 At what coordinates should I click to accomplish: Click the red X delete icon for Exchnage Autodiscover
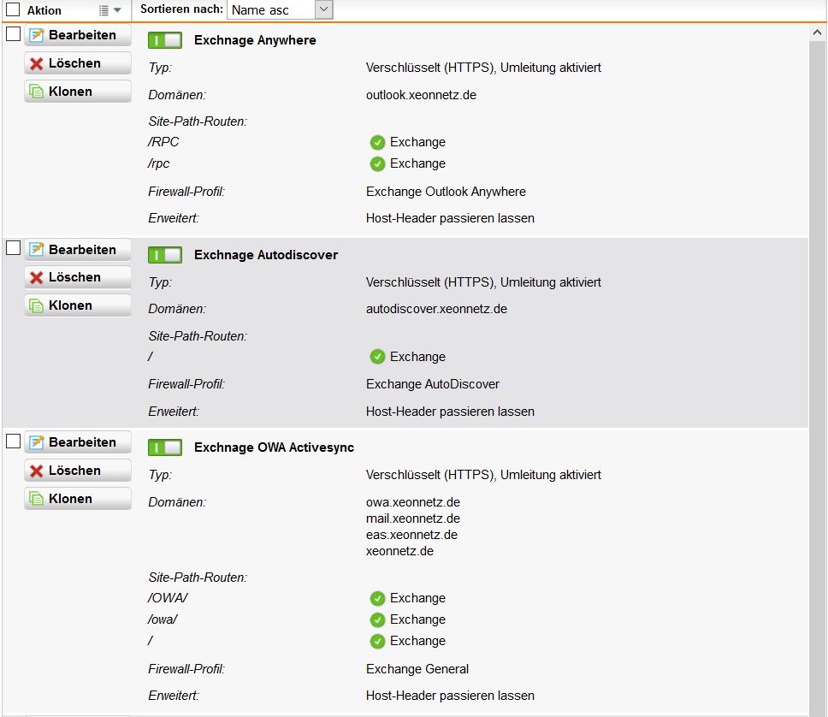click(x=37, y=277)
